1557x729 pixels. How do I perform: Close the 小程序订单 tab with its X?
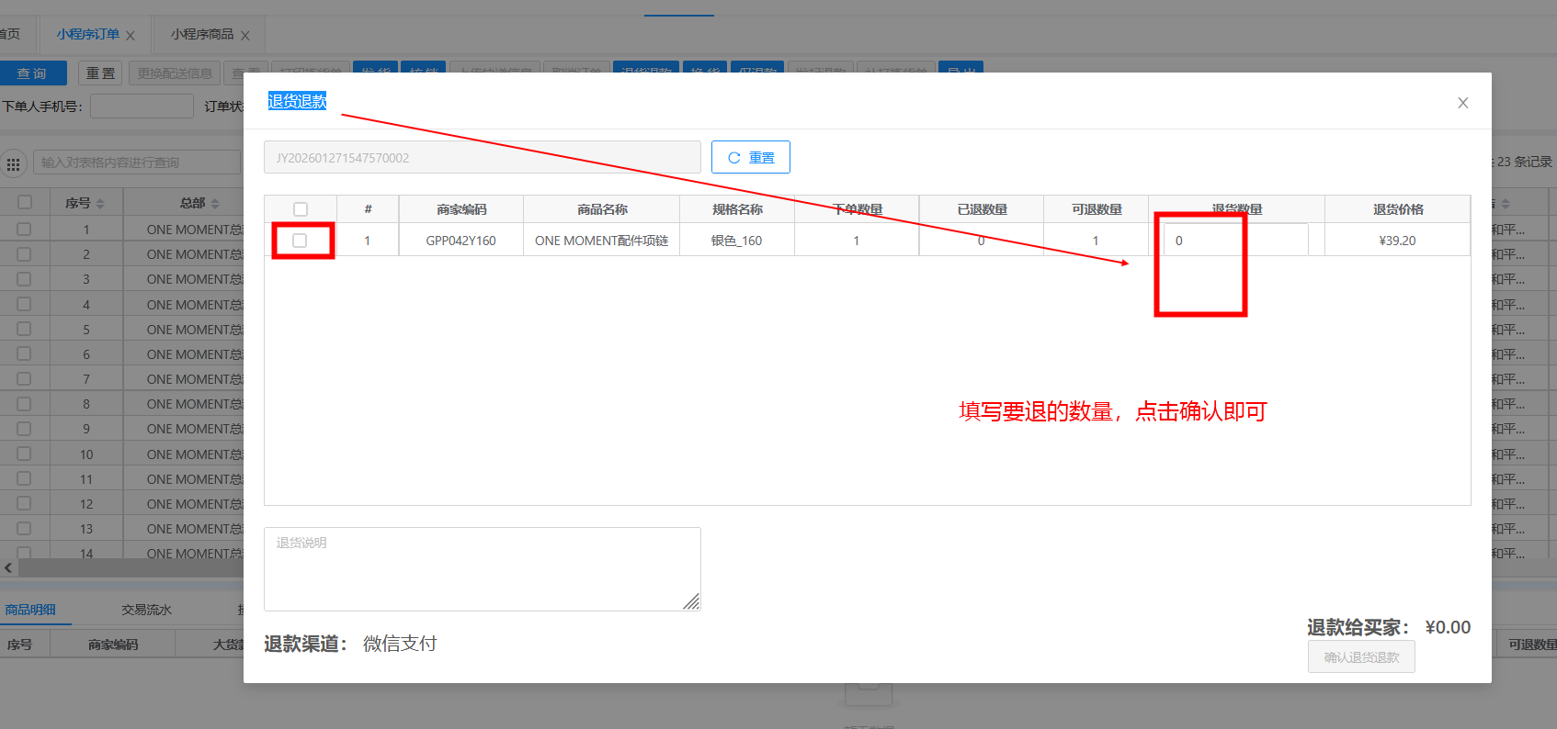[x=131, y=36]
